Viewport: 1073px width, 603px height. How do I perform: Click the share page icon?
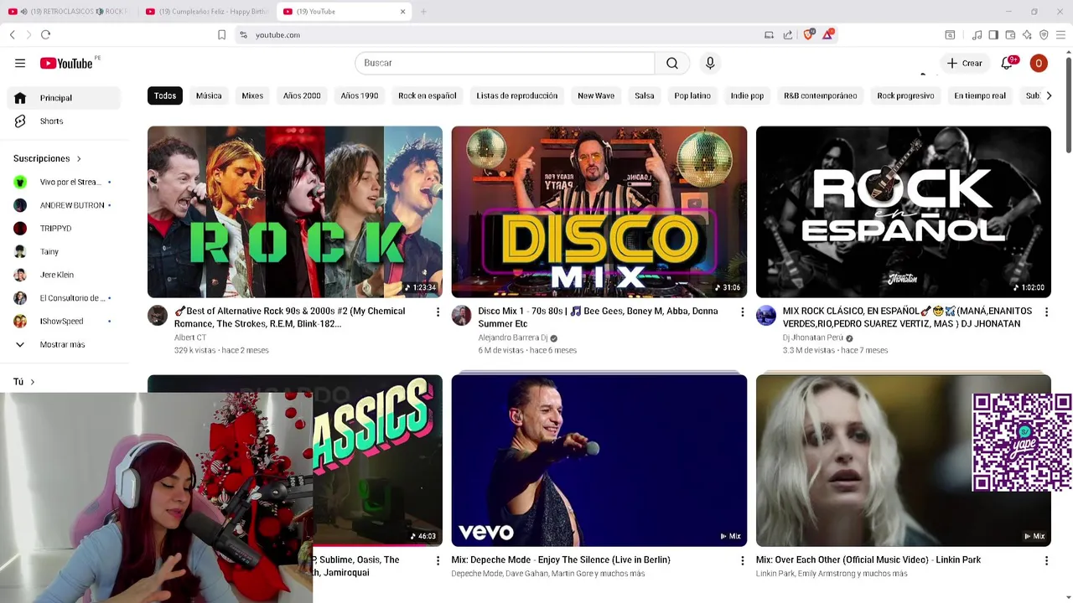[x=788, y=34]
